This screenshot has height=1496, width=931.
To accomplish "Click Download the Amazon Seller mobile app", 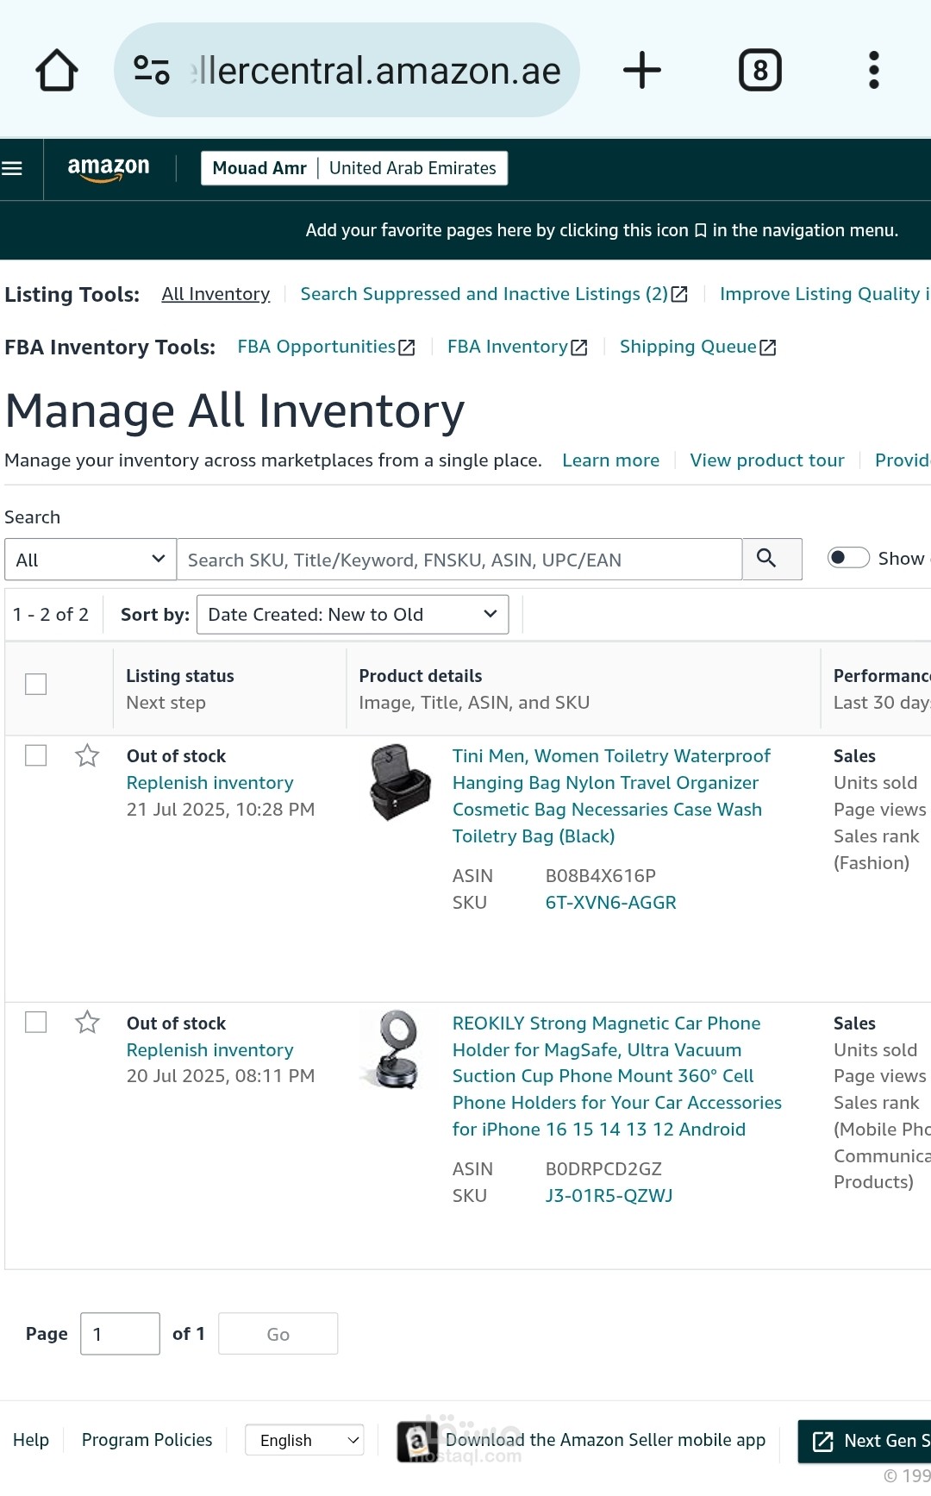I will click(x=605, y=1440).
